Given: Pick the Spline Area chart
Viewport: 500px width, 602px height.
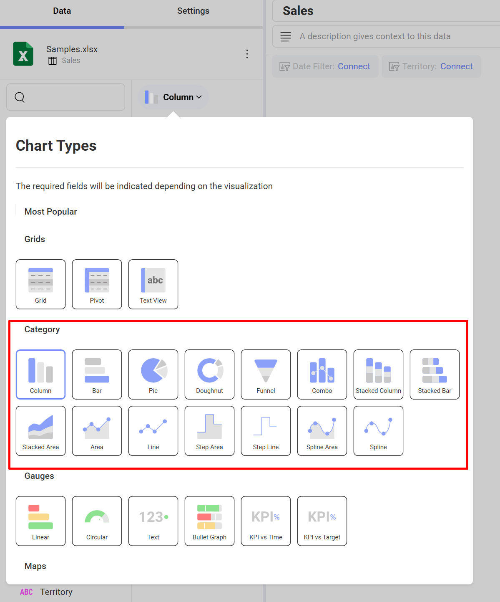Looking at the screenshot, I should [322, 431].
